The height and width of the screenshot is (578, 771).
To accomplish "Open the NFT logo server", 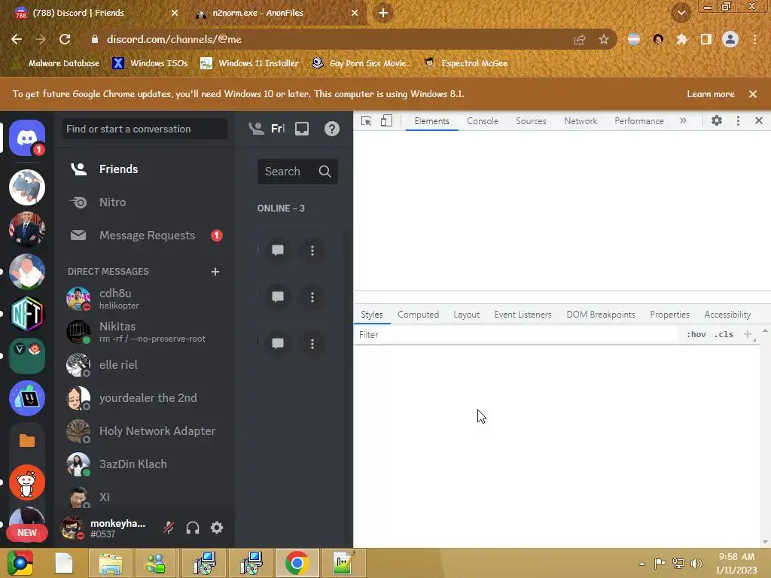I will (x=27, y=314).
